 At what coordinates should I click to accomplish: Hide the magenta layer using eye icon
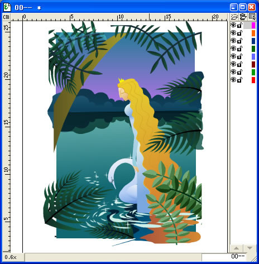[x=233, y=25]
